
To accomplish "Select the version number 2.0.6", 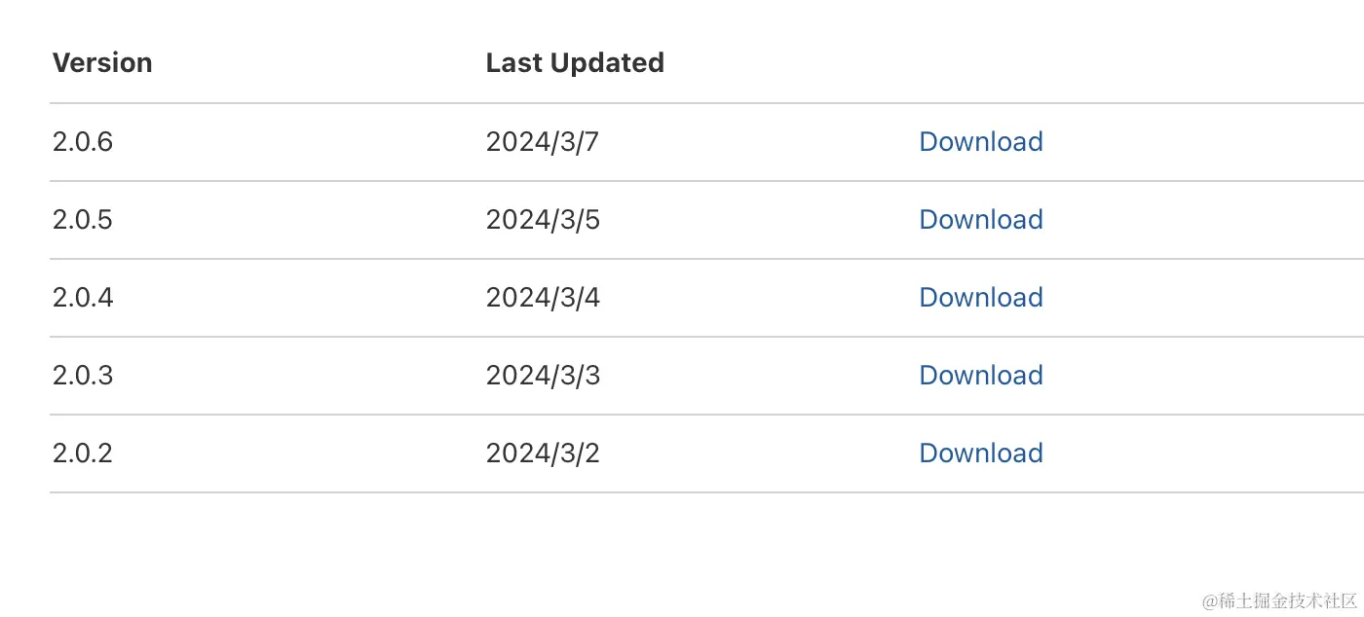I will click(x=83, y=142).
